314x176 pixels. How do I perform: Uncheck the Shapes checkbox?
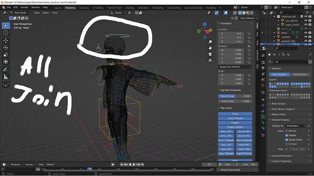(x=287, y=135)
